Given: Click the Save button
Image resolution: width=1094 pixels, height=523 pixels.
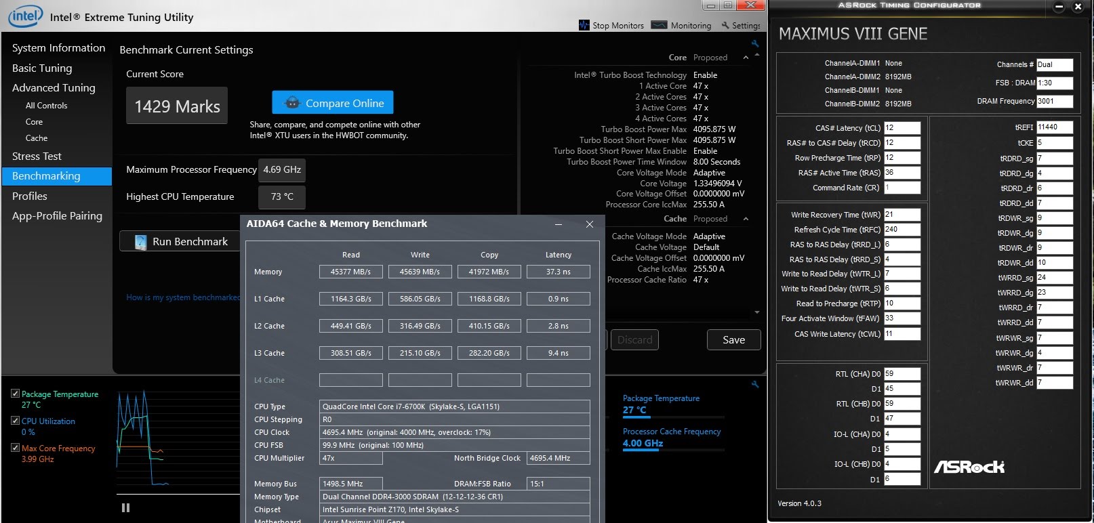Looking at the screenshot, I should [733, 340].
